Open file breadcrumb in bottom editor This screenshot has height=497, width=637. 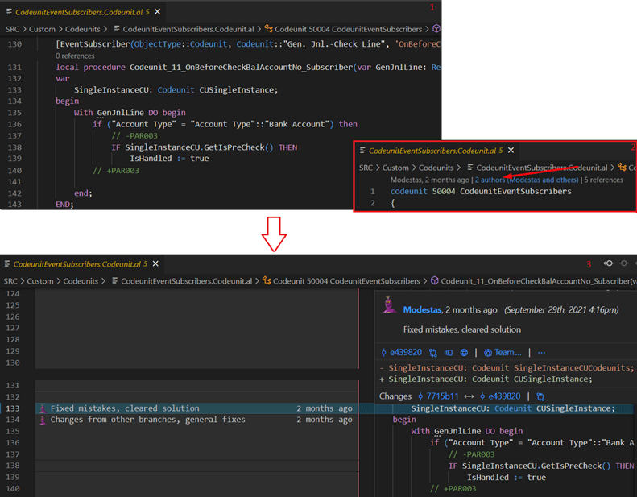pos(182,281)
